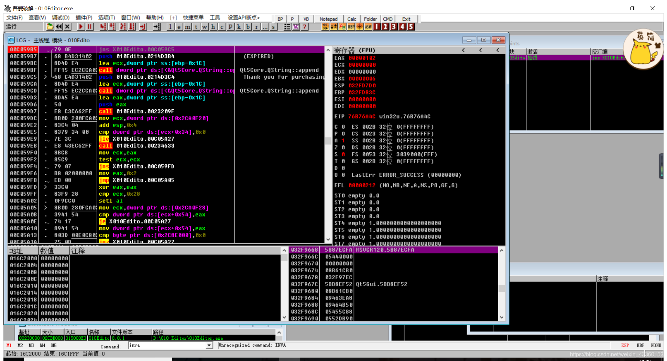The height and width of the screenshot is (361, 667).
Task: Click the M1 memory tab
Action: (x=9, y=346)
